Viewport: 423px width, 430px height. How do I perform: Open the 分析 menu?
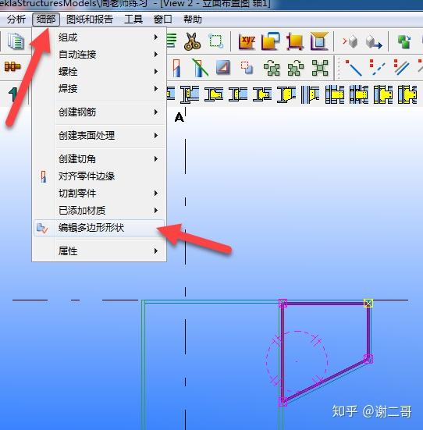tap(16, 20)
